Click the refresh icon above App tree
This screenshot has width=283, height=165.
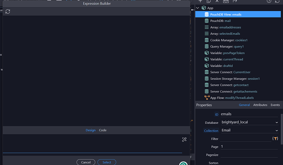[278, 1]
